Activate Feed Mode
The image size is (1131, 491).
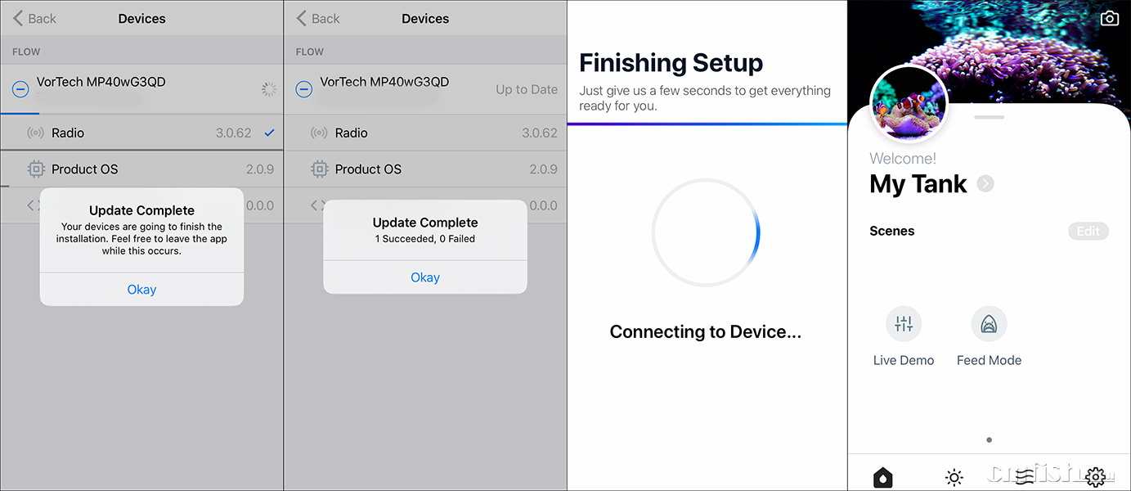point(989,324)
